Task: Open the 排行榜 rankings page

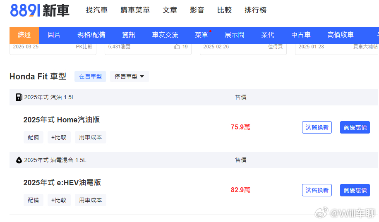Action: click(255, 10)
